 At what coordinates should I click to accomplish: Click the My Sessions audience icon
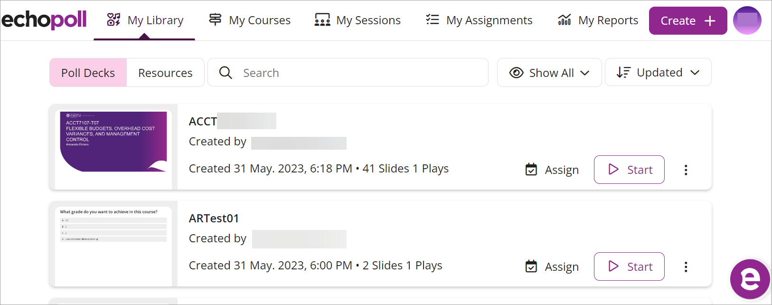coord(322,20)
